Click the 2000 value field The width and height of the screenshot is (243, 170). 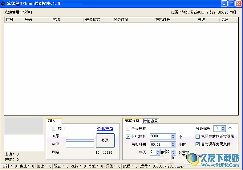click(x=160, y=136)
